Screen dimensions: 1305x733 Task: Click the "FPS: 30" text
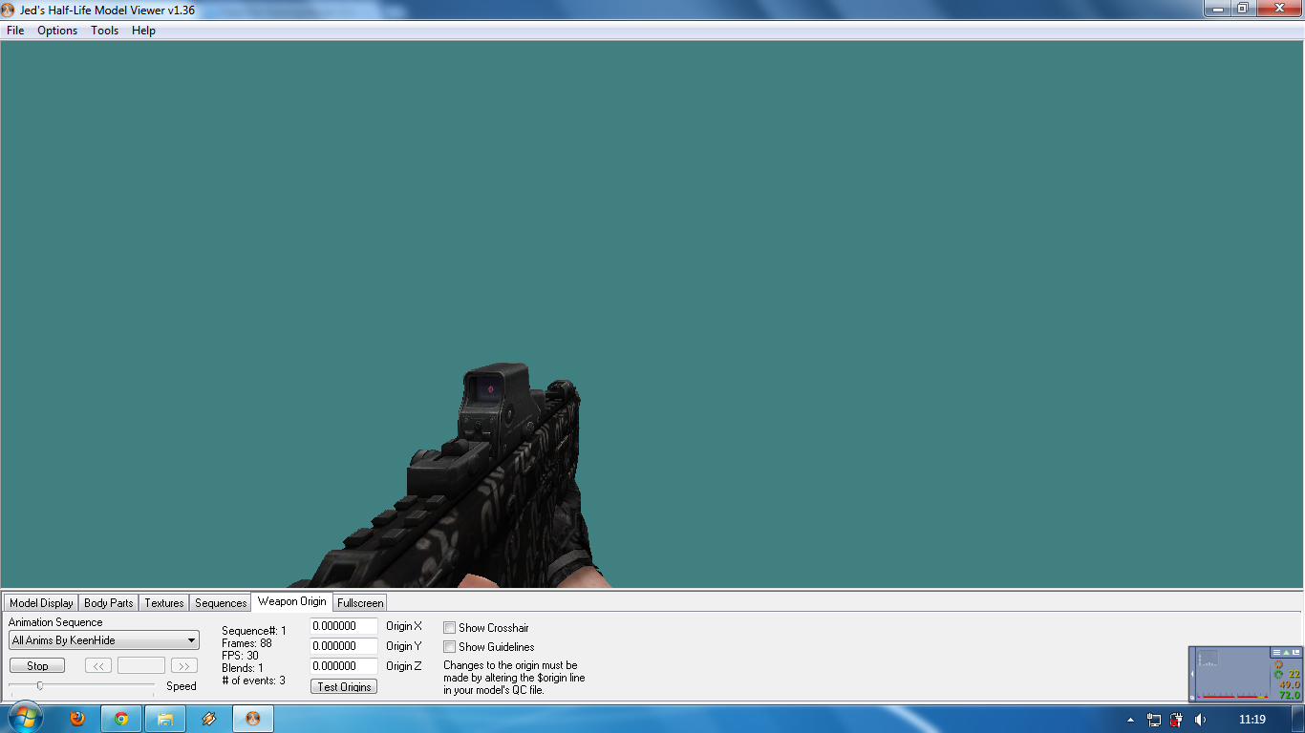pyautogui.click(x=240, y=656)
